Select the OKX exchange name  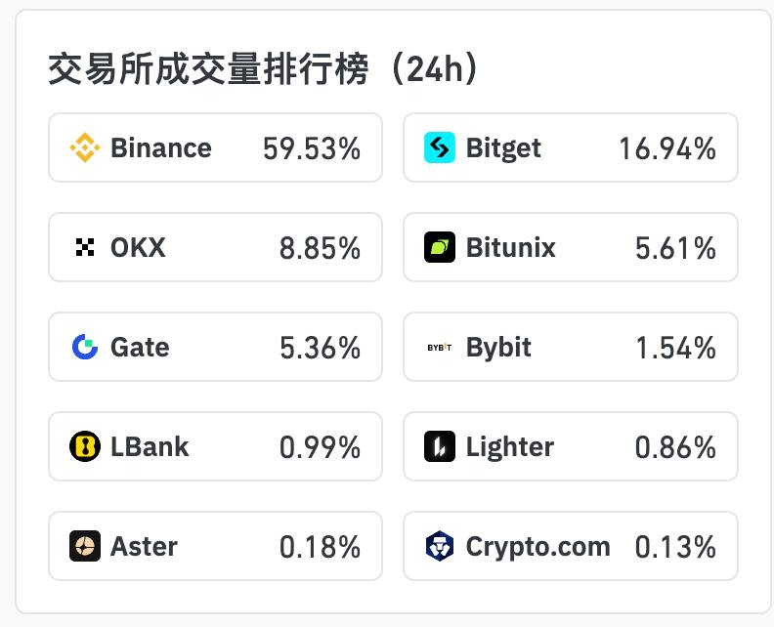(138, 248)
